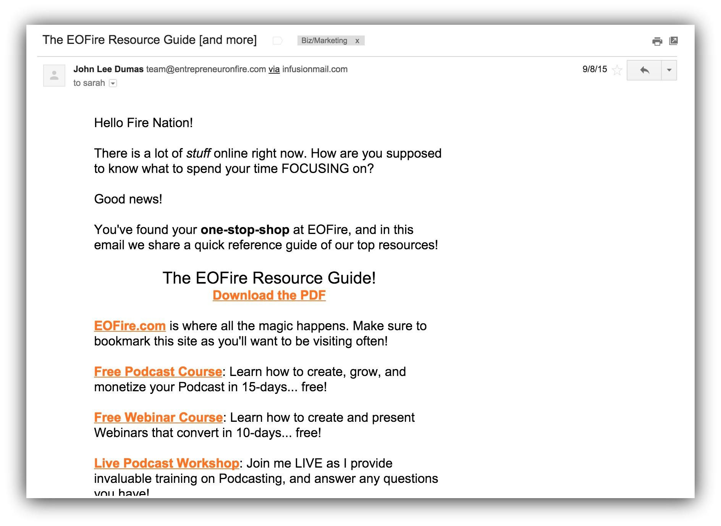Click sender name John Lee Dumas

pos(108,69)
